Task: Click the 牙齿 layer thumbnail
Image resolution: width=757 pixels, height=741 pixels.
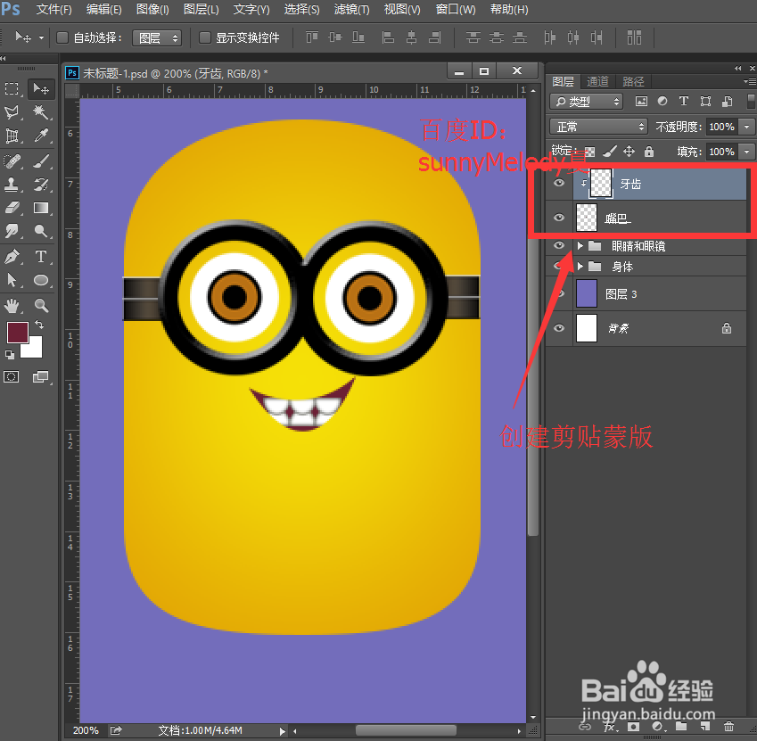Action: (601, 184)
